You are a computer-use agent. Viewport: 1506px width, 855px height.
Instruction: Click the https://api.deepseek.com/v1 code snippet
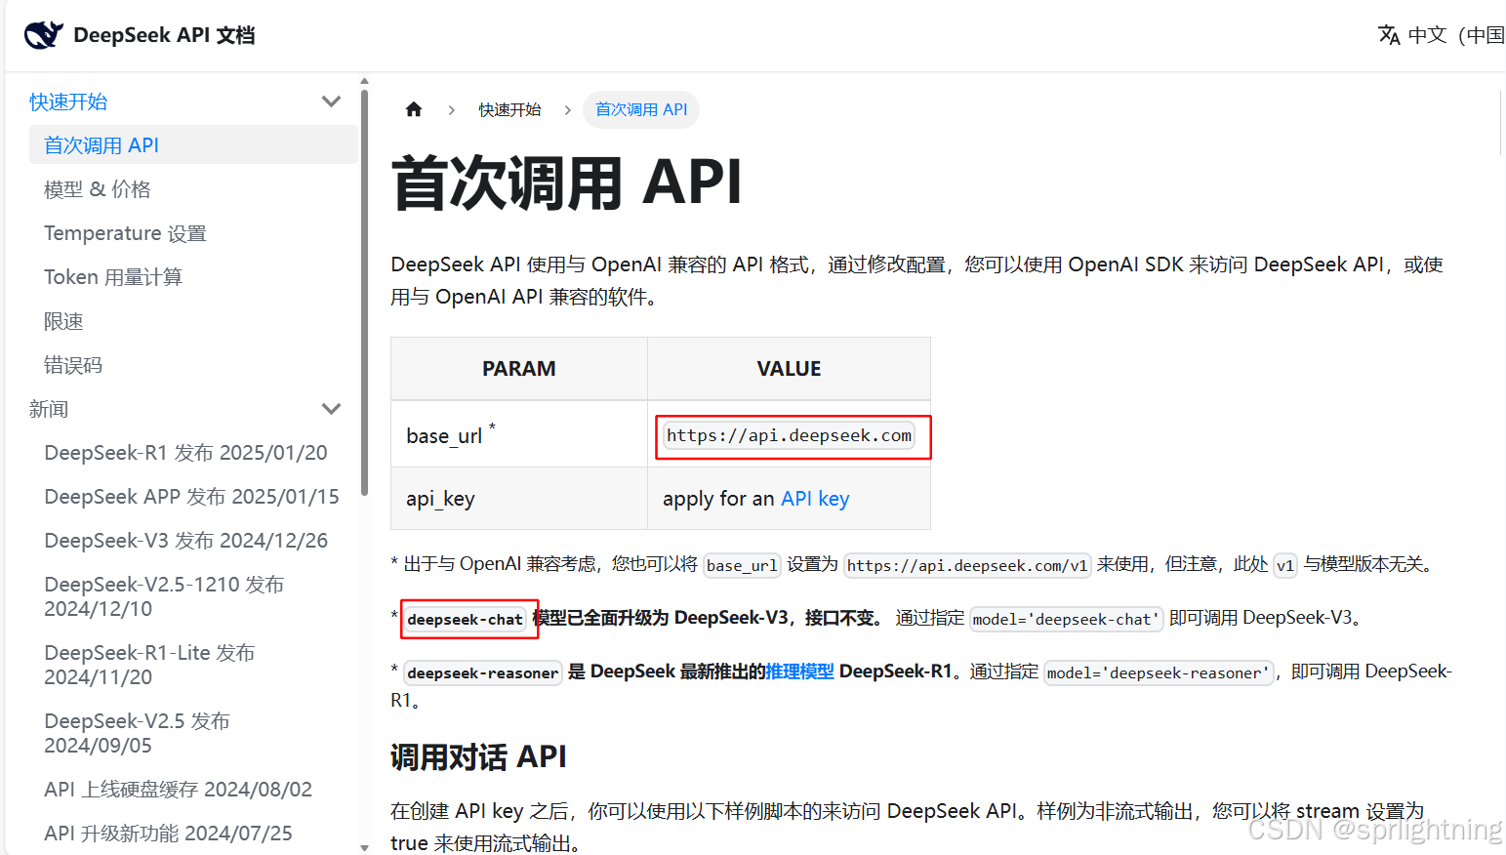coord(967,565)
